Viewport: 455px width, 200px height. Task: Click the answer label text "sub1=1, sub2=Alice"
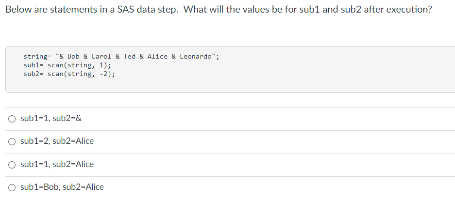pyautogui.click(x=57, y=165)
